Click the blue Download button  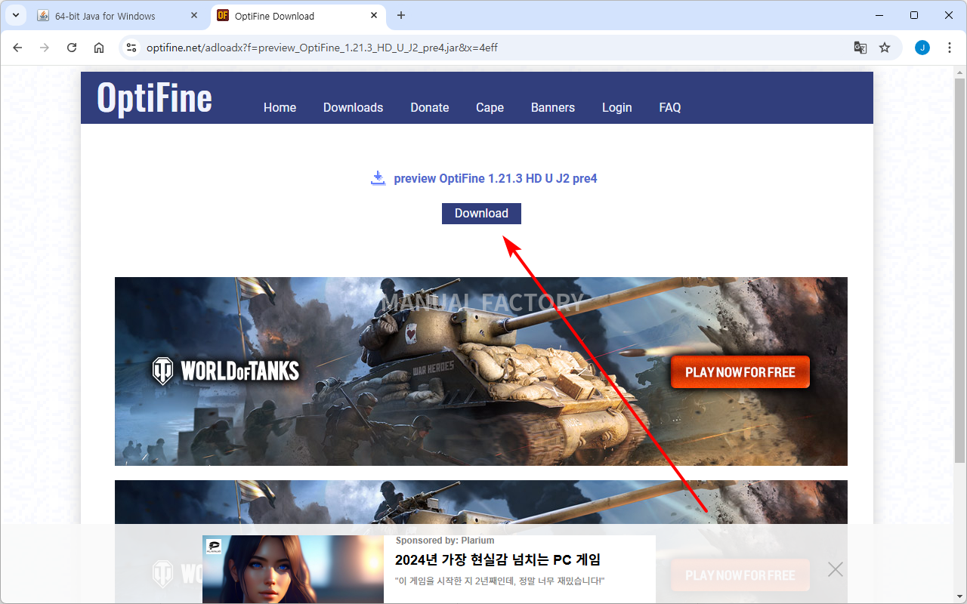click(481, 214)
